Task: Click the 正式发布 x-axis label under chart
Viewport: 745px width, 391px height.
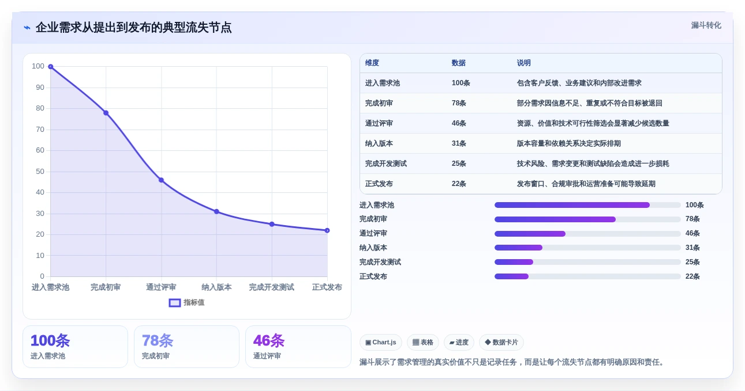Action: click(327, 287)
